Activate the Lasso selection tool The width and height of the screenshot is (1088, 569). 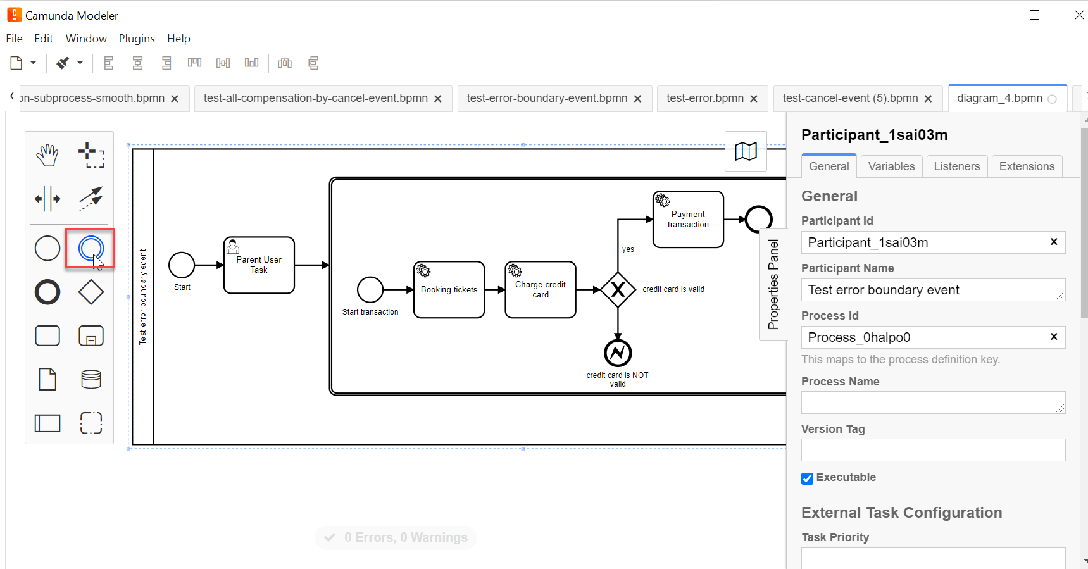pos(91,154)
